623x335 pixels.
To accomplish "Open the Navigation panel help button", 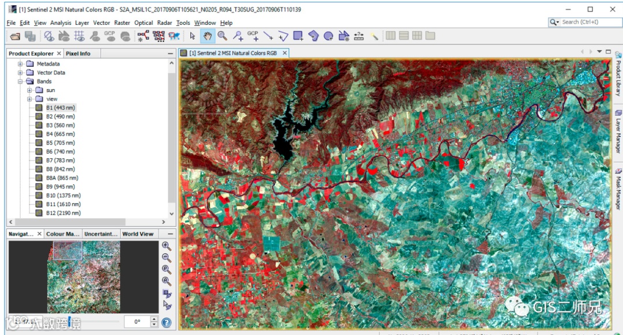I will [x=167, y=323].
